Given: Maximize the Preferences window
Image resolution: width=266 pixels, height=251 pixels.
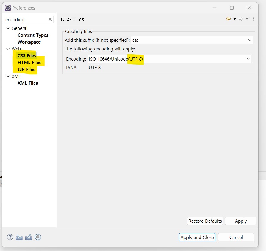Looking at the screenshot, I should [x=232, y=8].
